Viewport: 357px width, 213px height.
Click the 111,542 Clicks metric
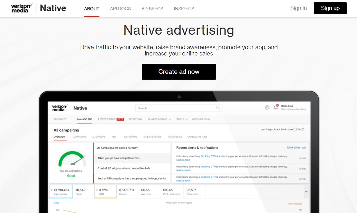point(80,192)
